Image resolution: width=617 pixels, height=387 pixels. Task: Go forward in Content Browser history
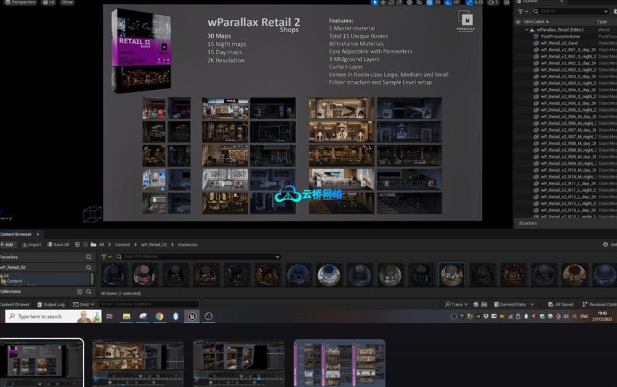pyautogui.click(x=86, y=244)
